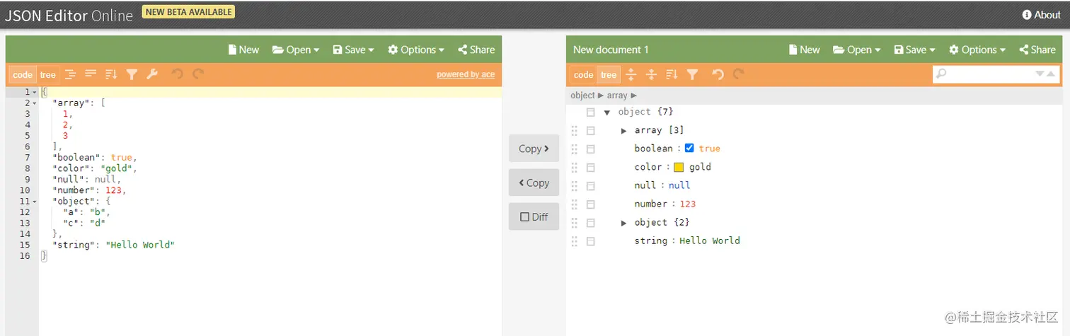Collapse the root object {7} node

click(606, 112)
